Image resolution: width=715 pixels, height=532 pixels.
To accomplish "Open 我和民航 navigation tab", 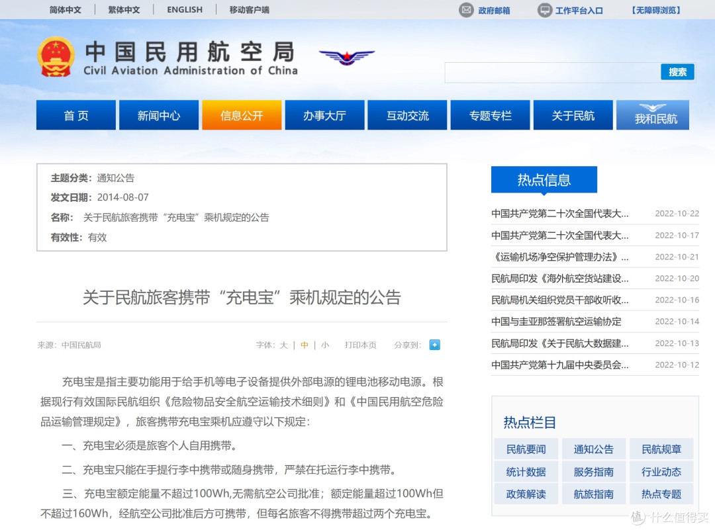I will (653, 115).
